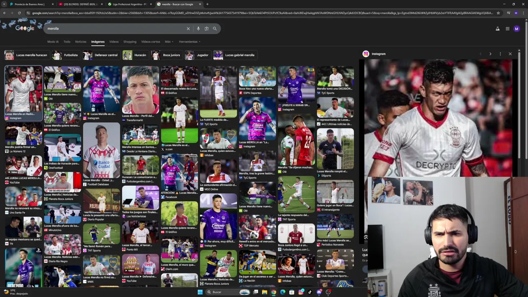528x297 pixels.
Task: Open the Google apps grid
Action: point(507,28)
